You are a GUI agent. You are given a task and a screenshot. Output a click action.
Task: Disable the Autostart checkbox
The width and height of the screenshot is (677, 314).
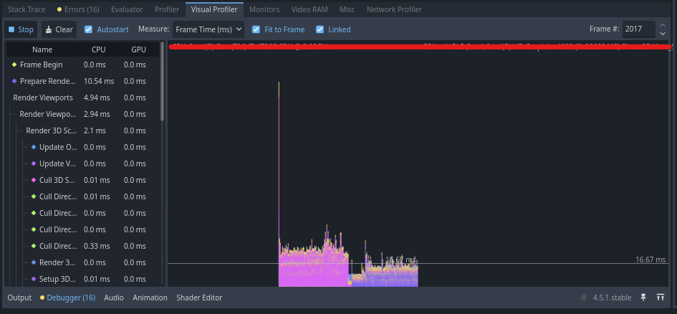pos(88,29)
